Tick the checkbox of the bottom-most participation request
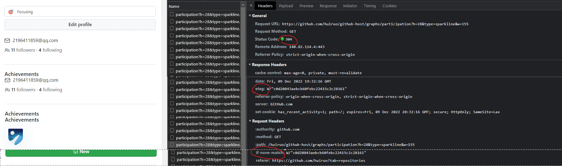Viewport: 562px width, 166px height. (173, 159)
